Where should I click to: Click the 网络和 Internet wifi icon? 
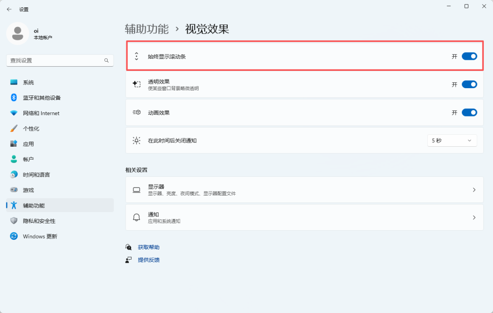point(14,113)
